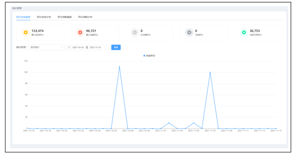The width and height of the screenshot is (295, 156).
Task: Click the yellow 累计发放积分 icon
Action: click(x=26, y=32)
